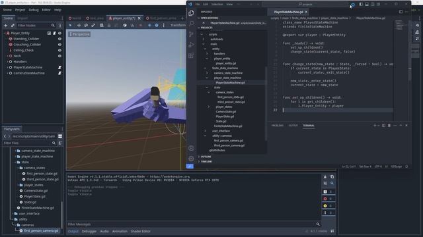Open the Project menu in Godot
The width and height of the screenshot is (423, 237).
click(20, 10)
